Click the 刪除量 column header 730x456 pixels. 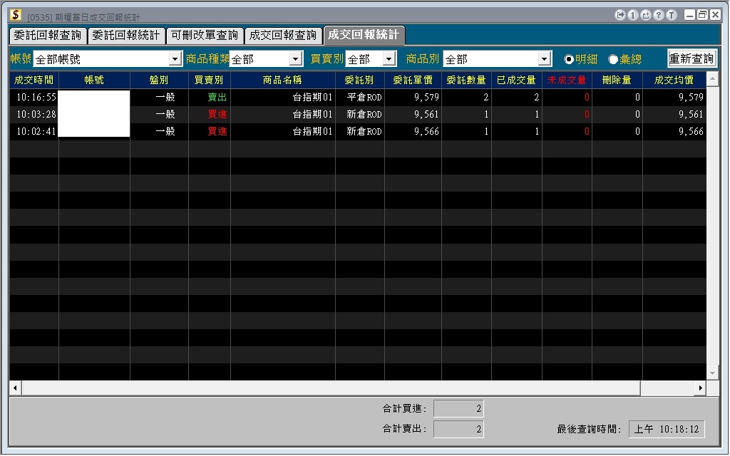[x=617, y=80]
